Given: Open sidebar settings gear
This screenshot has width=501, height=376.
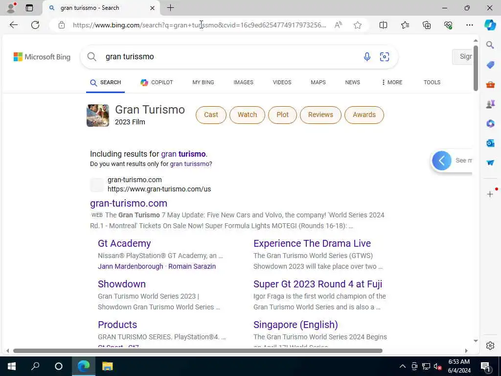Looking at the screenshot, I should (x=490, y=346).
